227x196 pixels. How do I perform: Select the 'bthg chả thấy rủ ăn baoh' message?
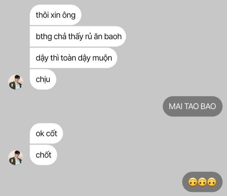pyautogui.click(x=78, y=36)
